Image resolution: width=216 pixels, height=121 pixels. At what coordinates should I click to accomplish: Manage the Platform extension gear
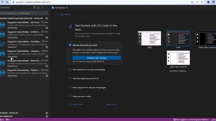tap(47, 76)
